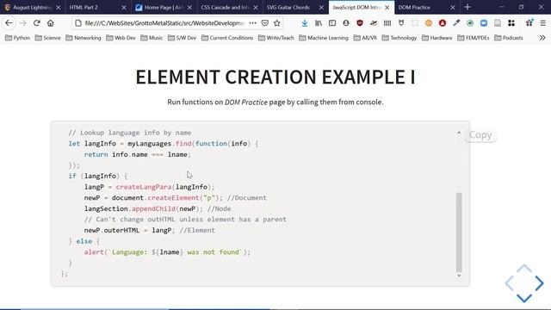Open the four-squares grid extension
The height and width of the screenshot is (310, 551).
511,23
